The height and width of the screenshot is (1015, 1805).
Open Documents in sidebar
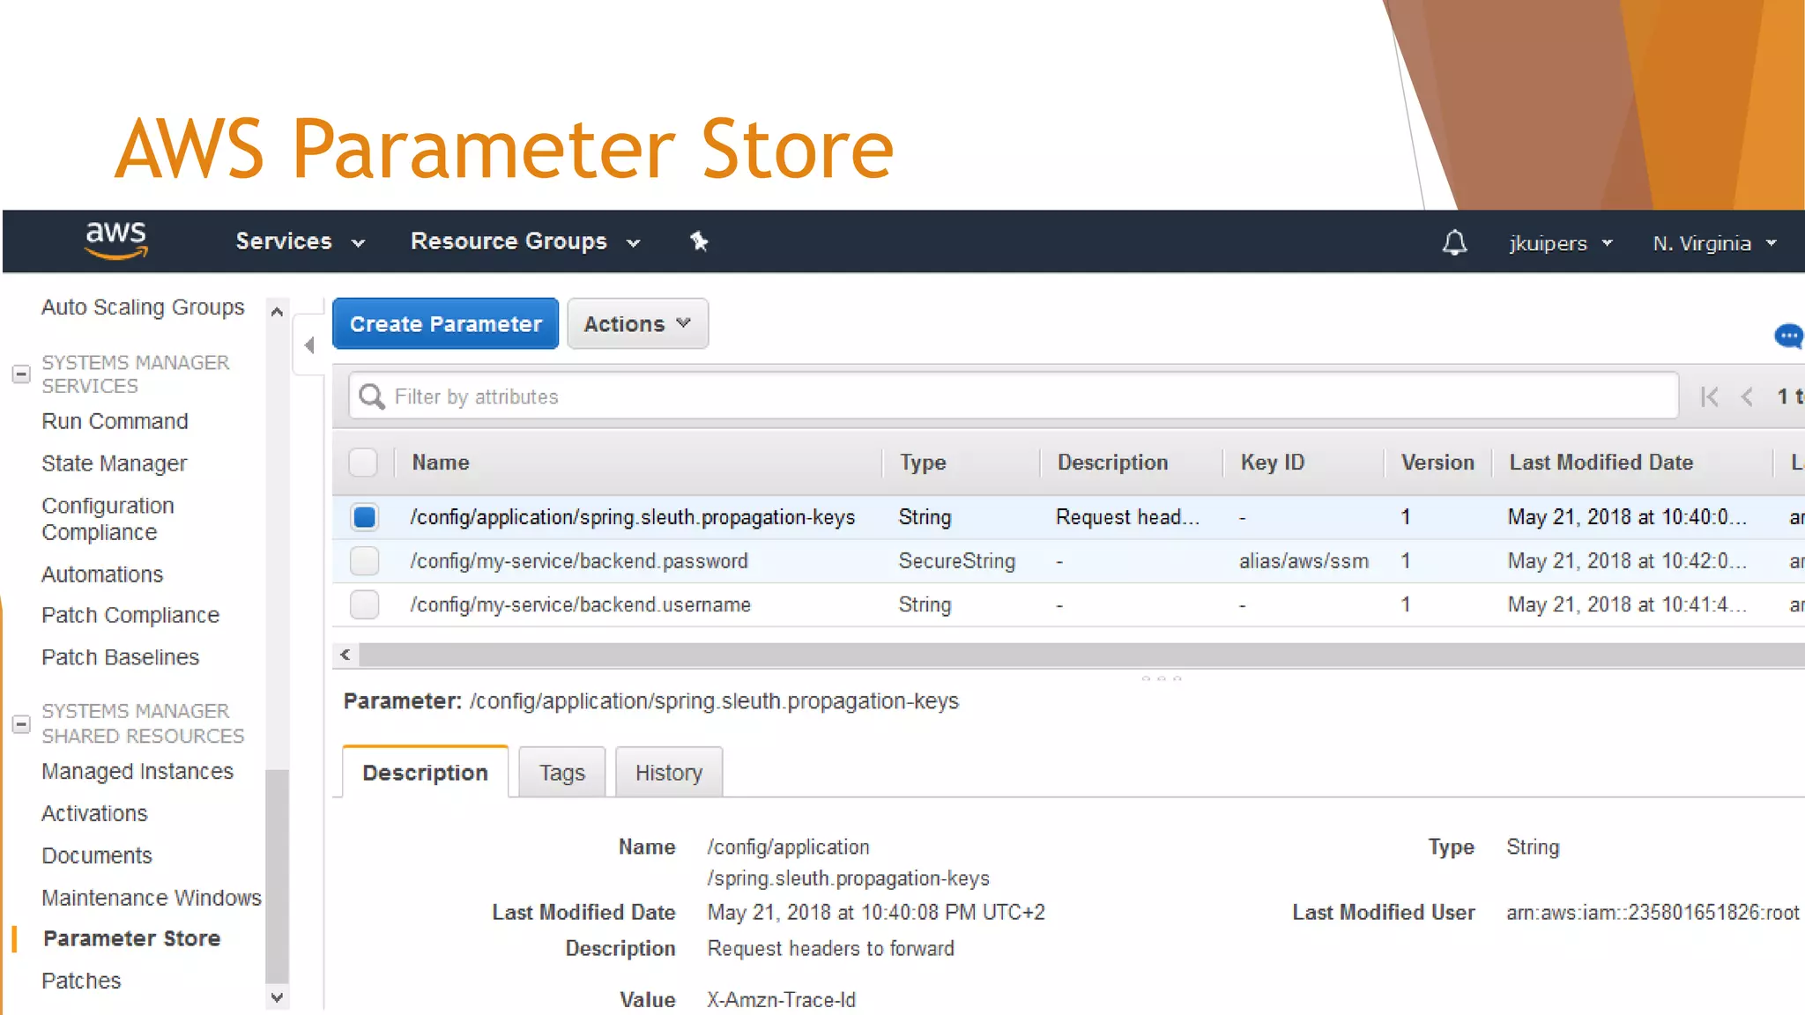(x=97, y=856)
